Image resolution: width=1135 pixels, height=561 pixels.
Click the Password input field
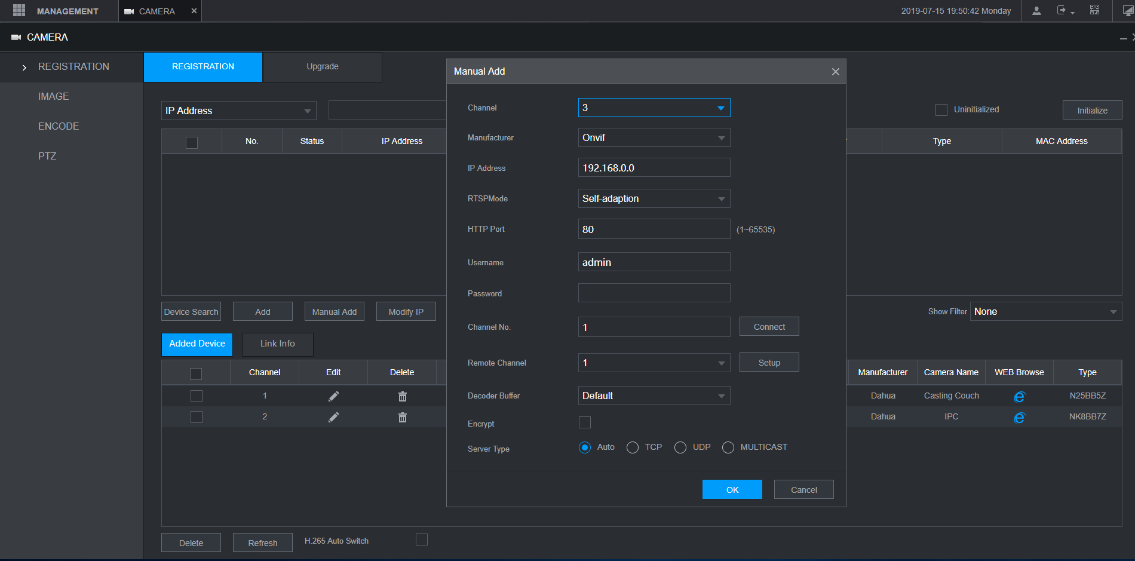click(654, 293)
